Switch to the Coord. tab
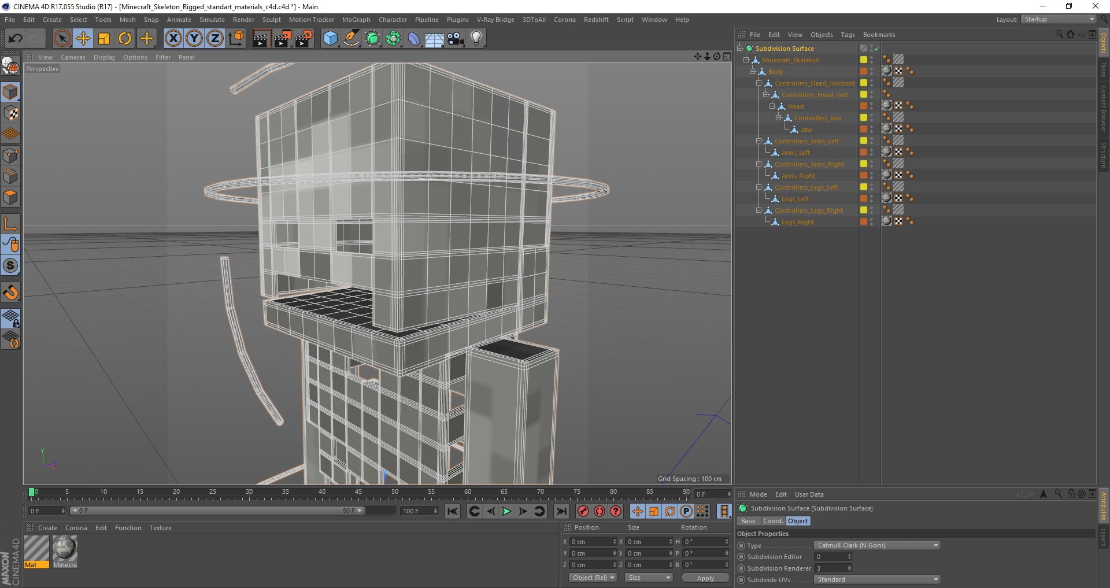Viewport: 1110px width, 588px height. (772, 521)
